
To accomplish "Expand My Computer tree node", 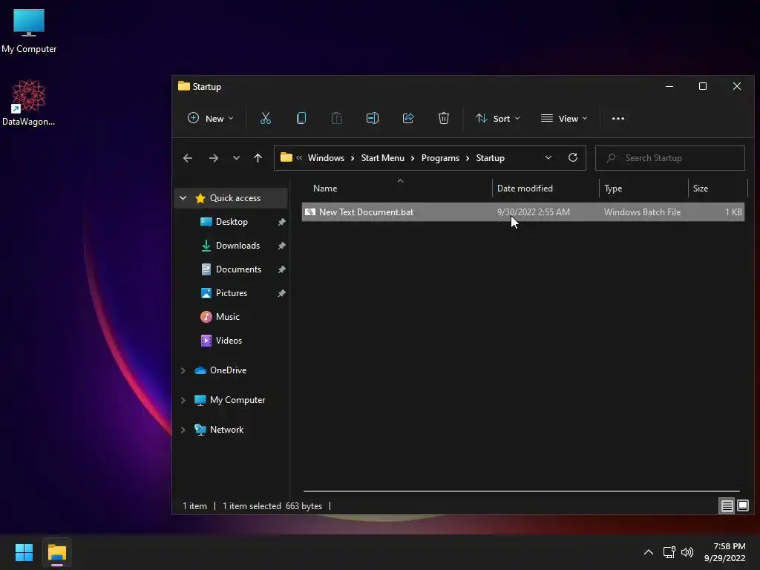I will tap(183, 400).
